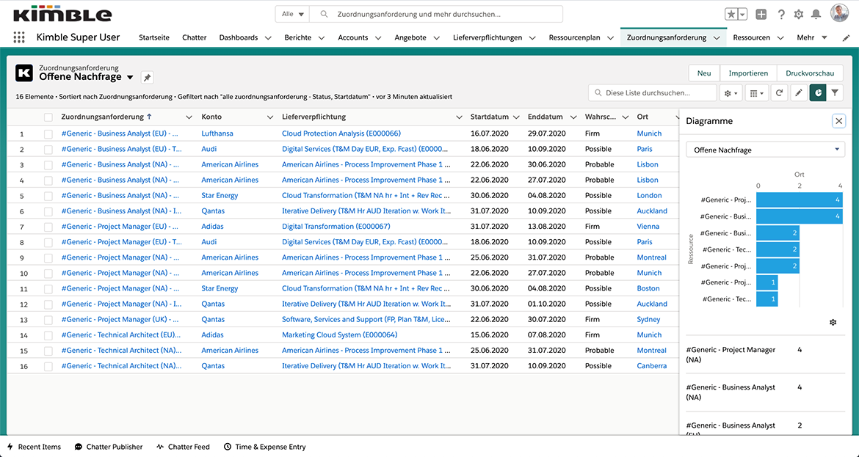859x457 pixels.
Task: Open the Lufthansa account link
Action: [x=217, y=134]
